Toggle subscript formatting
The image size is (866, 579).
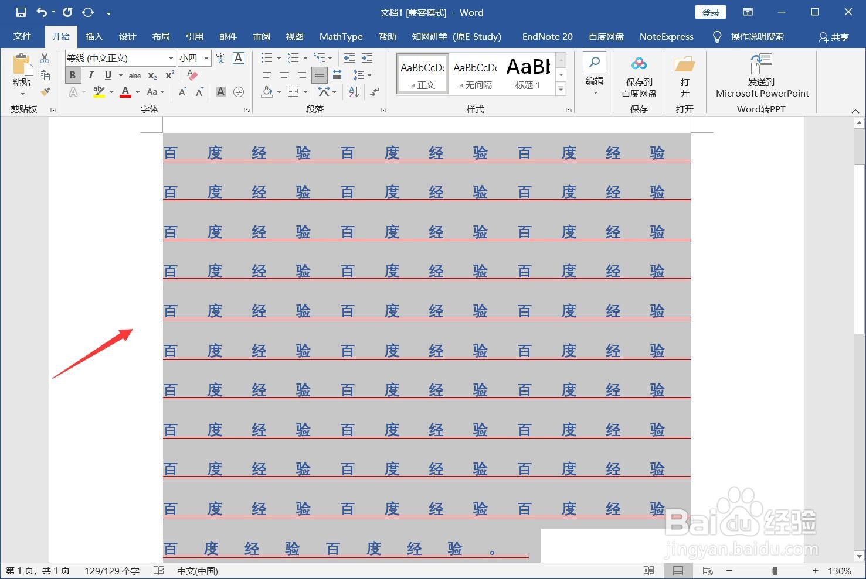click(152, 76)
